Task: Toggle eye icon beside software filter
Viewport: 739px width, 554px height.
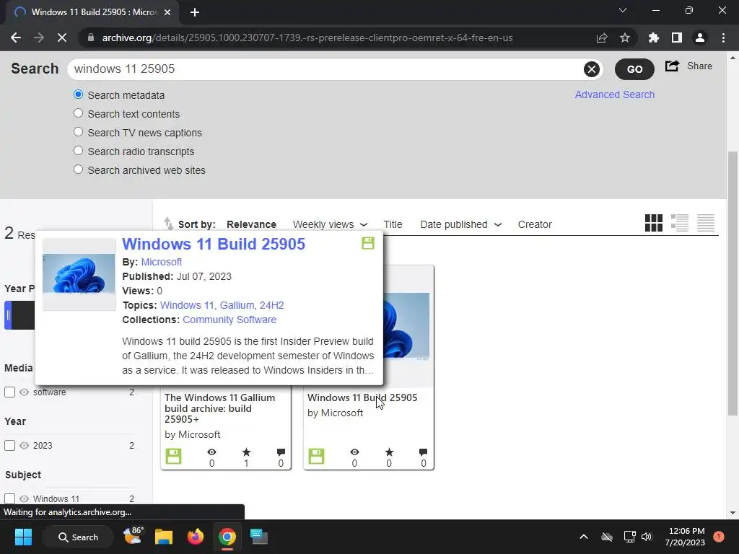Action: 24,392
